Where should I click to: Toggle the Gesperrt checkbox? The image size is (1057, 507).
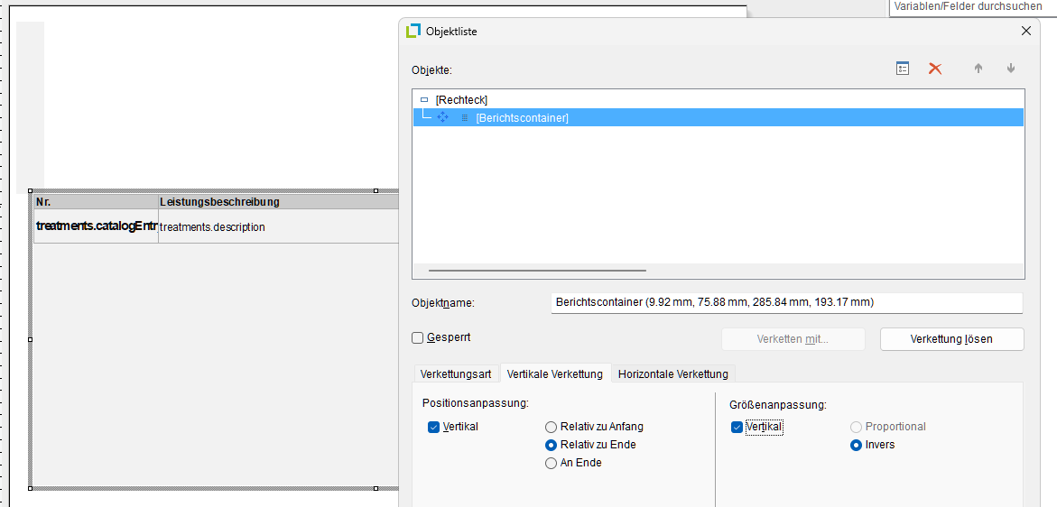tap(418, 337)
